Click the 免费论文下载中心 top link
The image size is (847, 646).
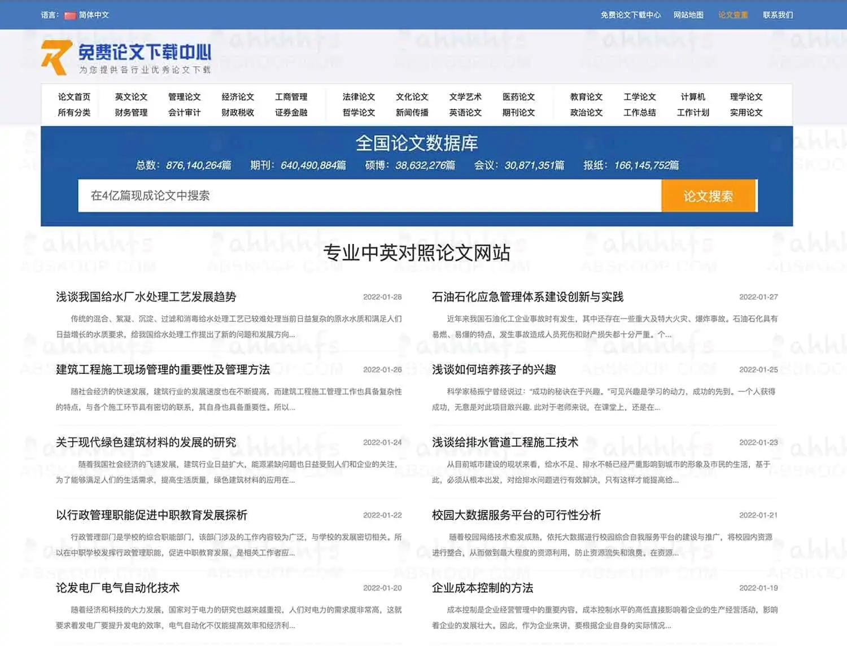[631, 15]
